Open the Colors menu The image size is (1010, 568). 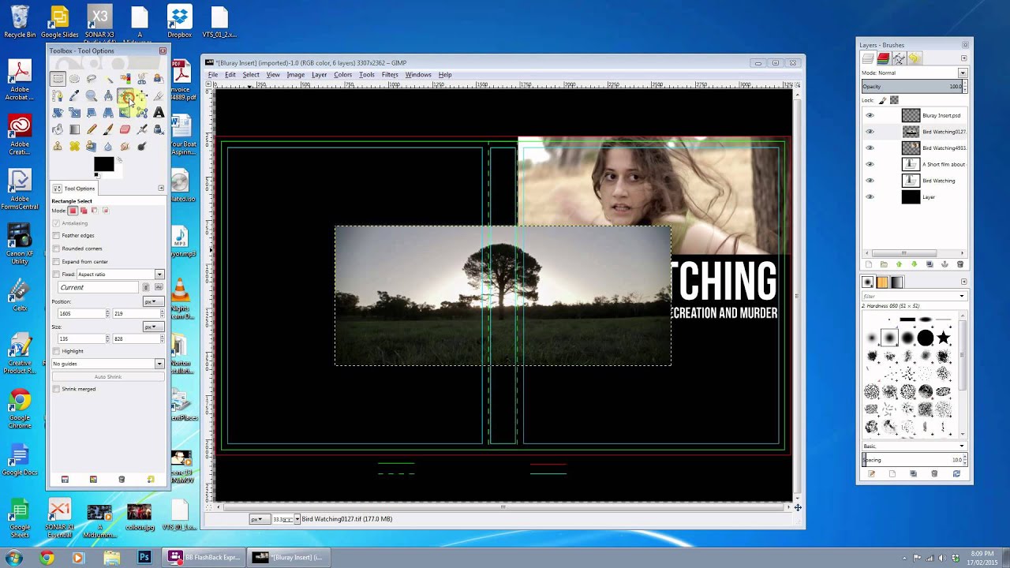[x=342, y=75]
